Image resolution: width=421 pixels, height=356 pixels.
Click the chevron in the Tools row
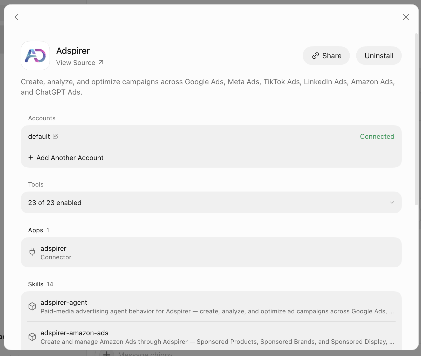click(x=392, y=202)
